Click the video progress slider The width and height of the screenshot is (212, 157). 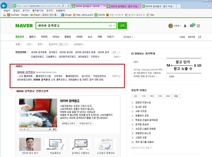(37, 130)
